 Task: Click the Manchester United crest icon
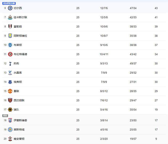tap(10, 91)
